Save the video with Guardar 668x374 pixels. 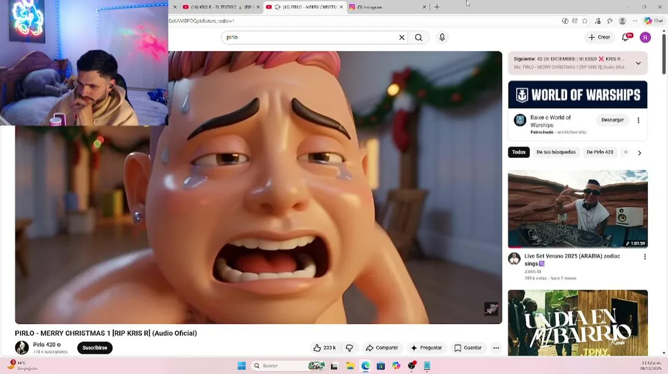click(x=468, y=348)
